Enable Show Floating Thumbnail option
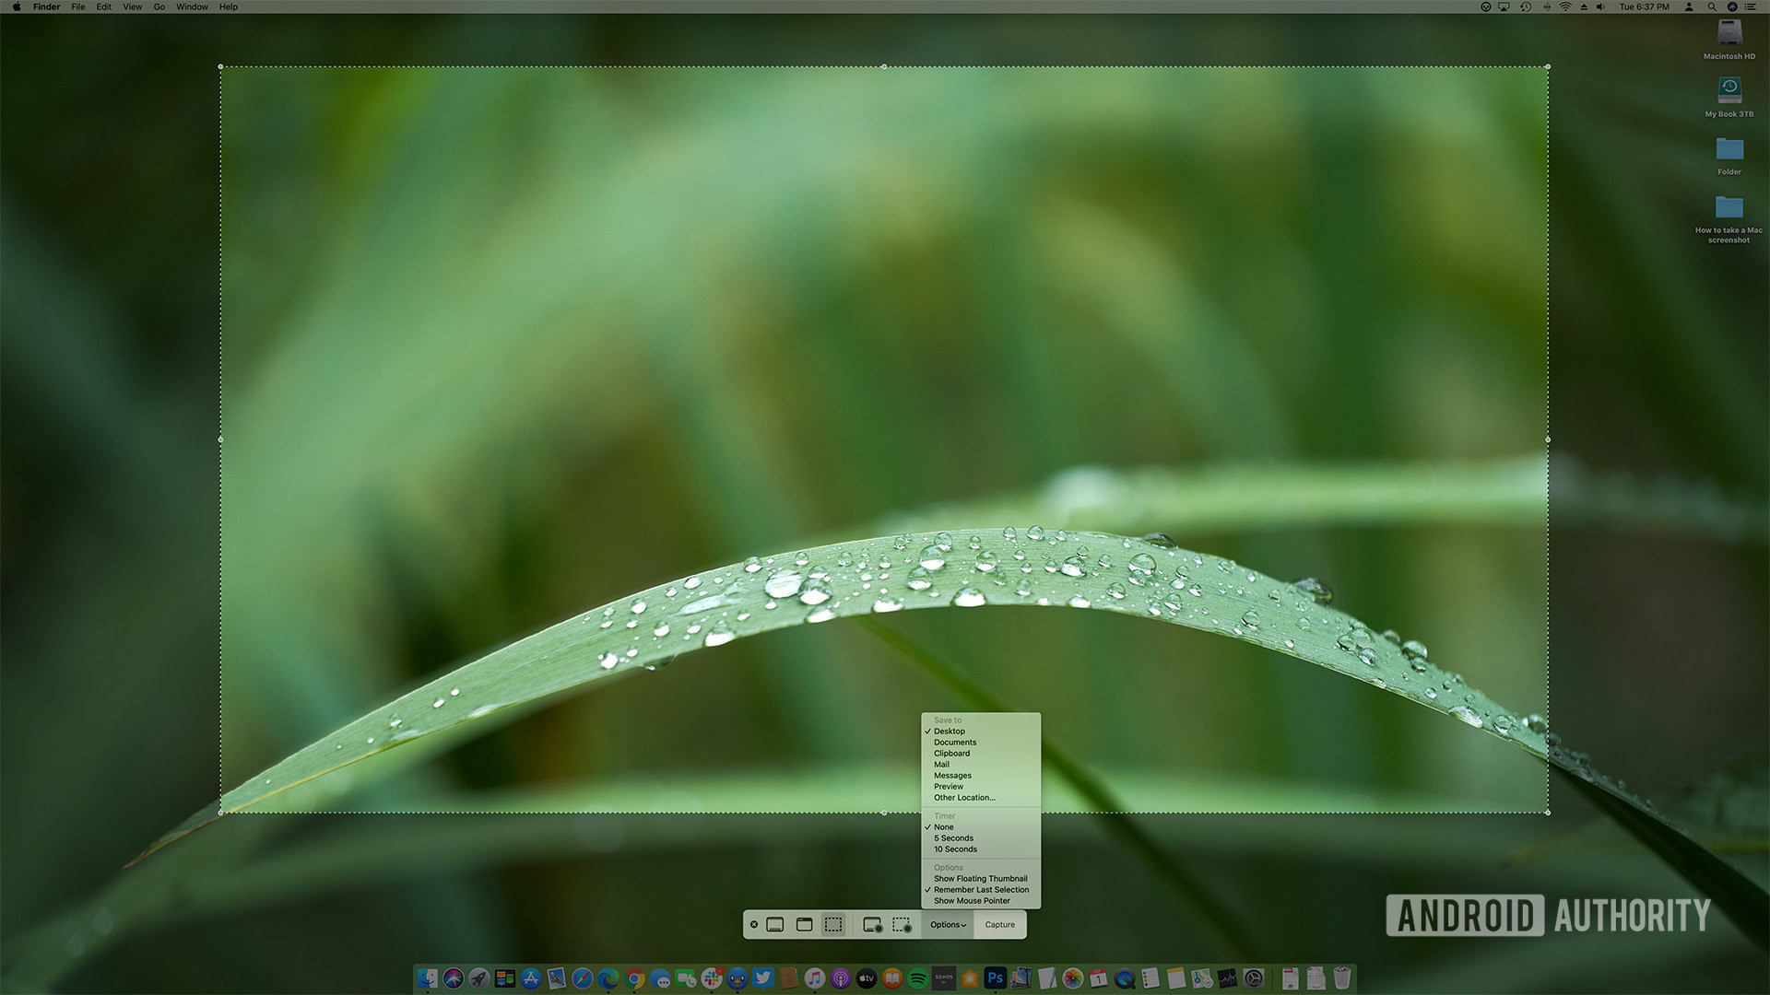Screen dimensions: 1770x995 click(980, 879)
